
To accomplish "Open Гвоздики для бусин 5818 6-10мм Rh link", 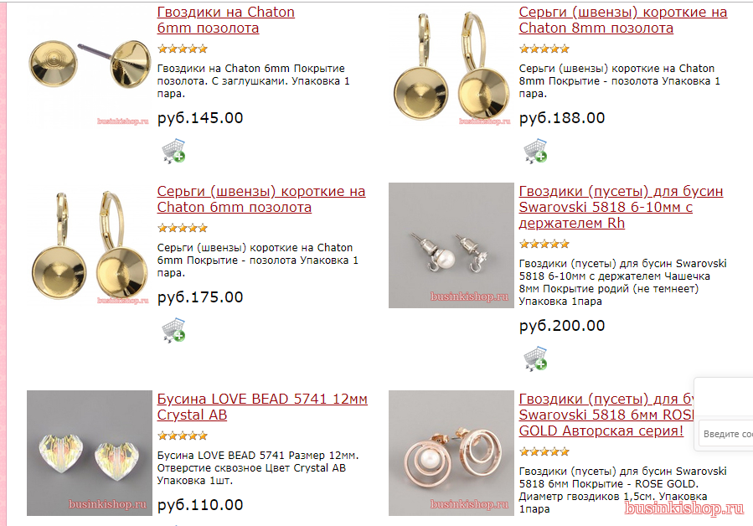I will coord(621,207).
